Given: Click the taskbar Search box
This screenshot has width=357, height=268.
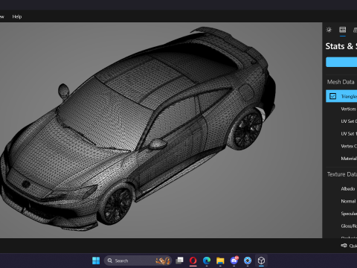Looking at the screenshot, I should click(138, 261).
